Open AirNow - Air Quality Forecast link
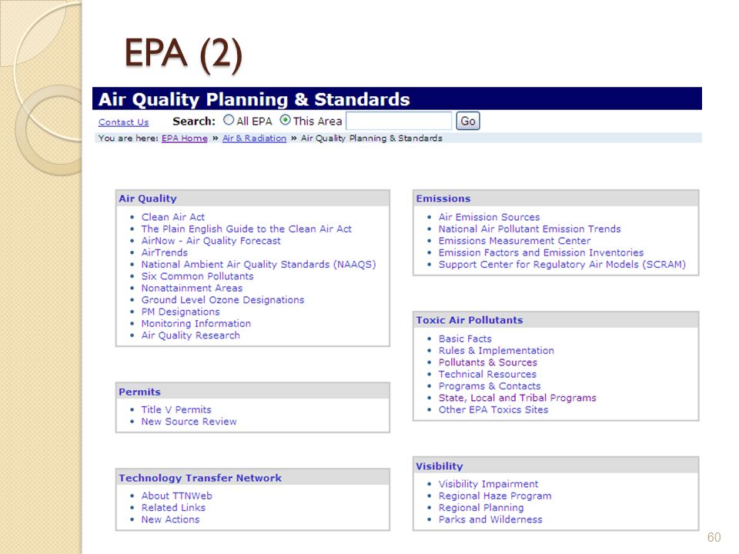The width and height of the screenshot is (739, 554). tap(211, 241)
